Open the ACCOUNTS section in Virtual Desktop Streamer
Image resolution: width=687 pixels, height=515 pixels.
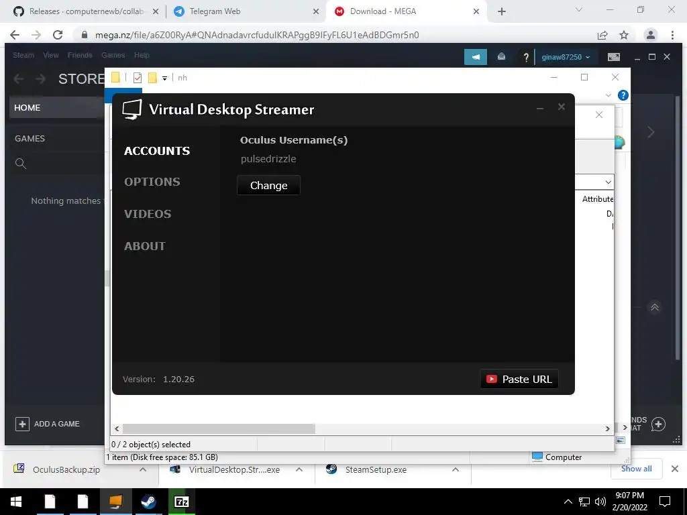(157, 151)
